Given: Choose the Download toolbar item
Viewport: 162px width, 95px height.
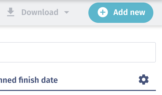Looking at the screenshot, I should point(38,12).
